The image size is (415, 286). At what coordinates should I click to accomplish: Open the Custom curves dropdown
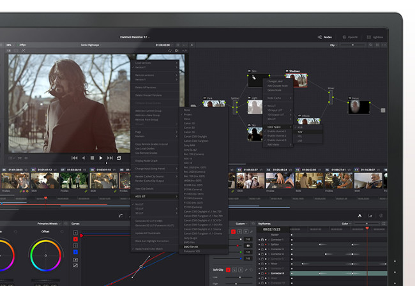[x=241, y=223]
